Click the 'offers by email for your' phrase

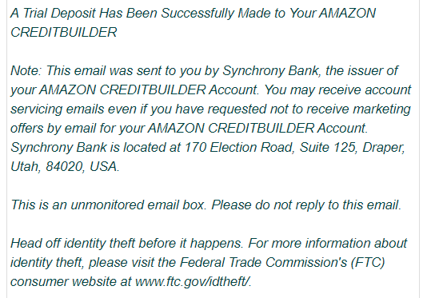78,129
